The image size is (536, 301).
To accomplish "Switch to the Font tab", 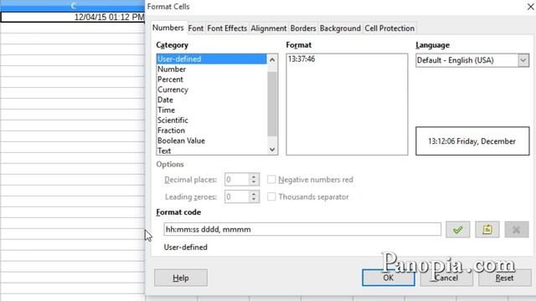I will (196, 28).
